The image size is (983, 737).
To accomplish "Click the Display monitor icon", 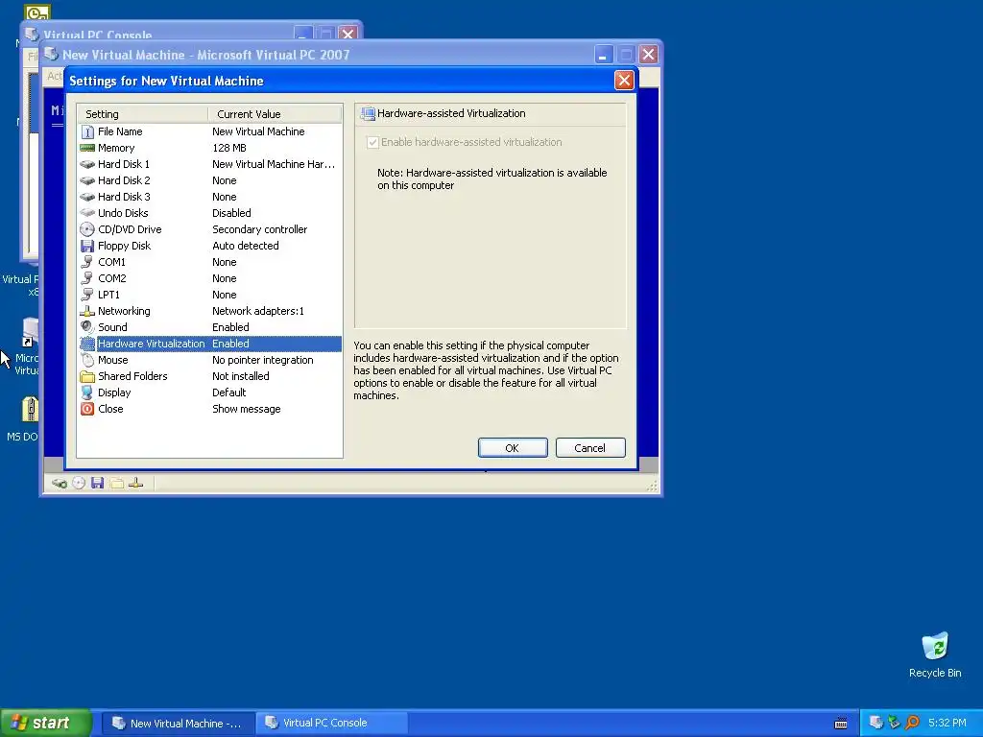I will coord(87,392).
